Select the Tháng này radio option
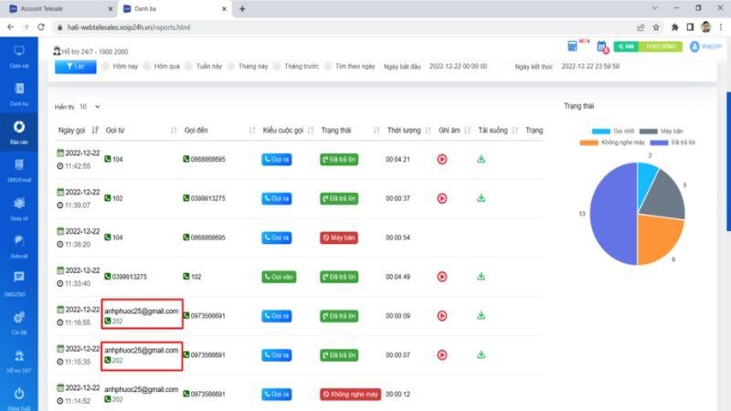This screenshot has width=731, height=411. tap(231, 66)
